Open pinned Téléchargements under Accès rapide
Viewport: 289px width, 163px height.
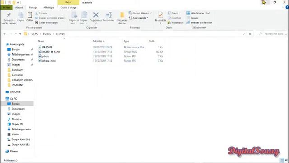coord(21,54)
